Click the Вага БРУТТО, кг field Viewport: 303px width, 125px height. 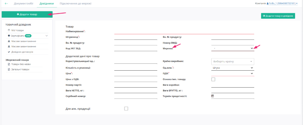(233, 91)
